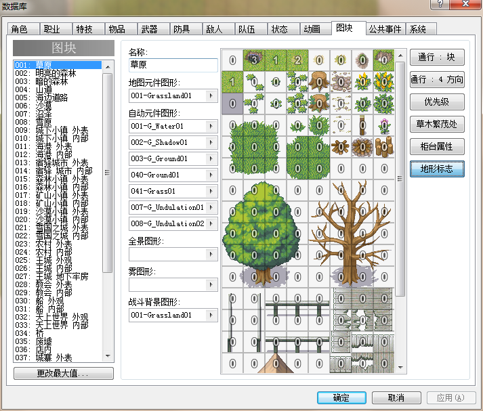Click the hut roof tip tile at bottom
The width and height of the screenshot is (483, 411).
click(x=276, y=364)
